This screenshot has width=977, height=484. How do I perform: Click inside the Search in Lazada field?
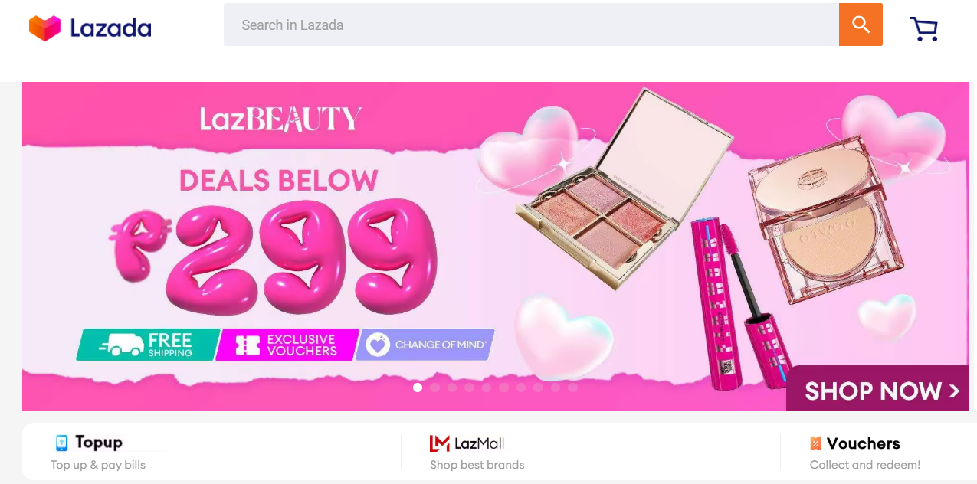click(531, 25)
